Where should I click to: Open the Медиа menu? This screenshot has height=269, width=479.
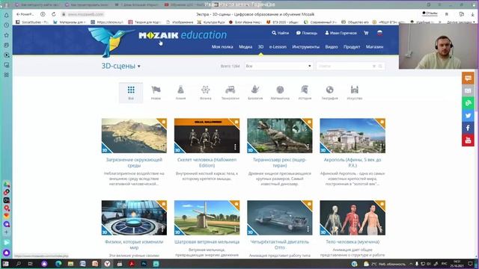tap(245, 46)
